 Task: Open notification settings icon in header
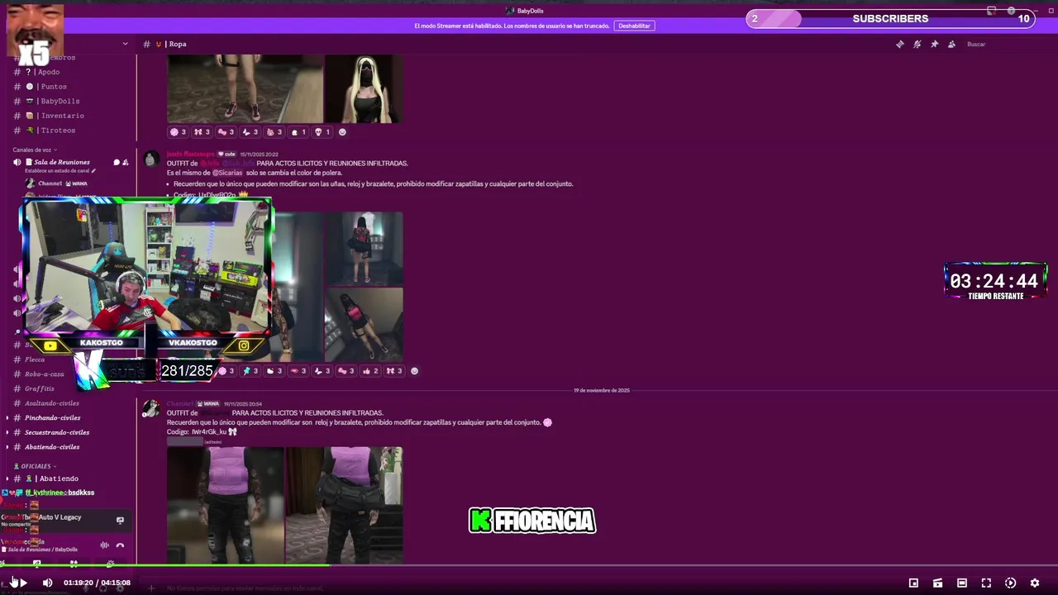click(917, 44)
